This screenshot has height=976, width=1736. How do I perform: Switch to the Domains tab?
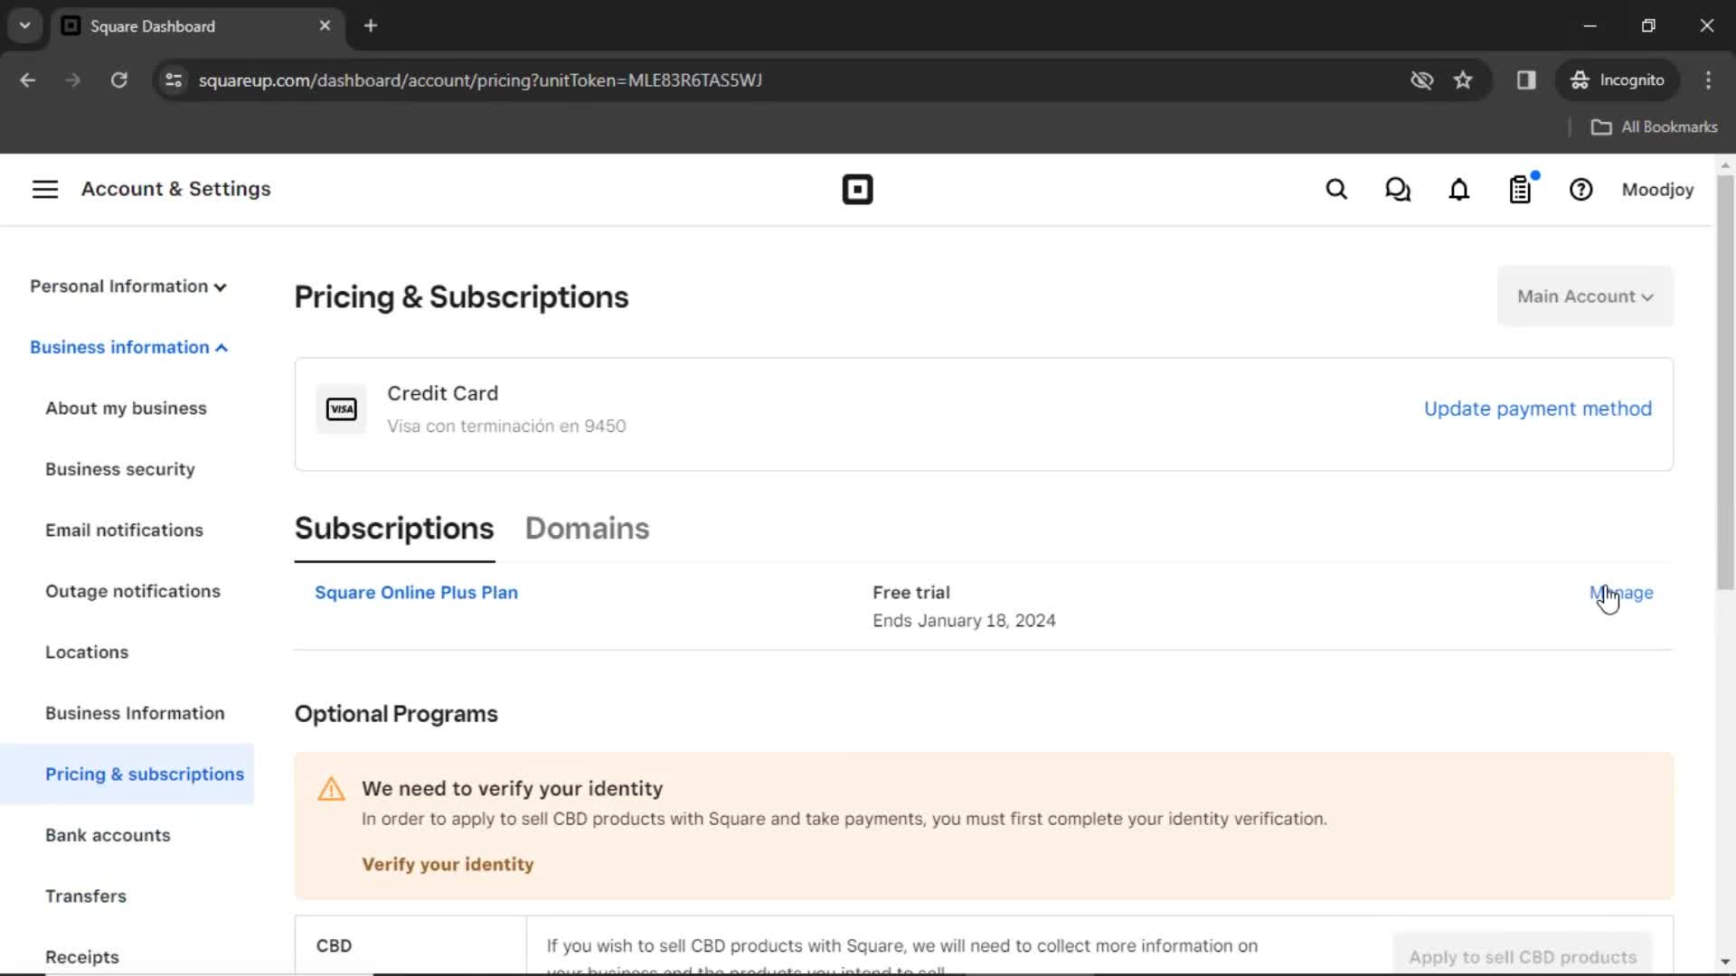pos(587,528)
